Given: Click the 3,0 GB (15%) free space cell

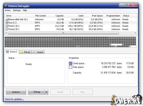Looking at the screenshot, I should click(96, 23).
